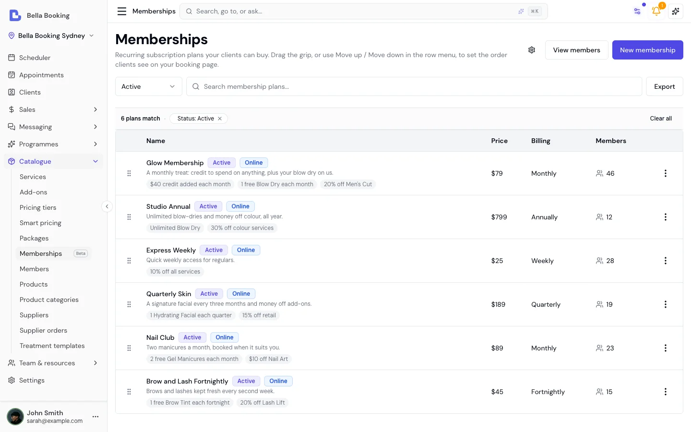The width and height of the screenshot is (691, 432).
Task: Open the Active status filter dropdown
Action: coord(149,86)
